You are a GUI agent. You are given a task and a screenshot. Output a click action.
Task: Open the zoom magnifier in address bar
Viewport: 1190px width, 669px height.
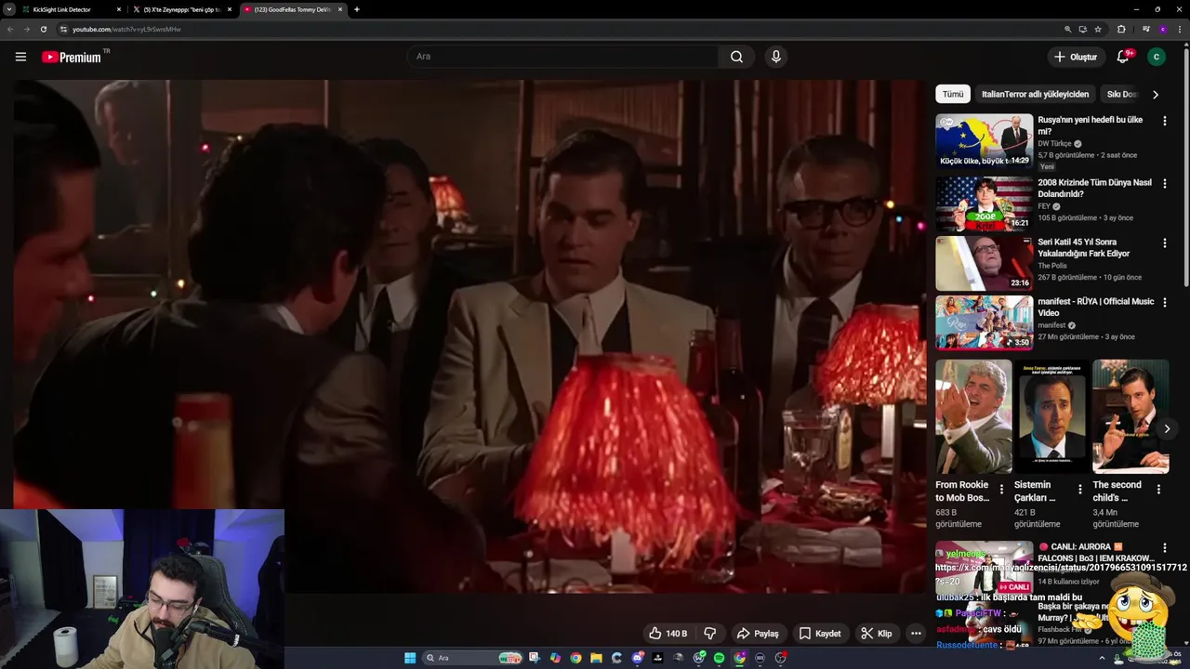(x=1068, y=29)
